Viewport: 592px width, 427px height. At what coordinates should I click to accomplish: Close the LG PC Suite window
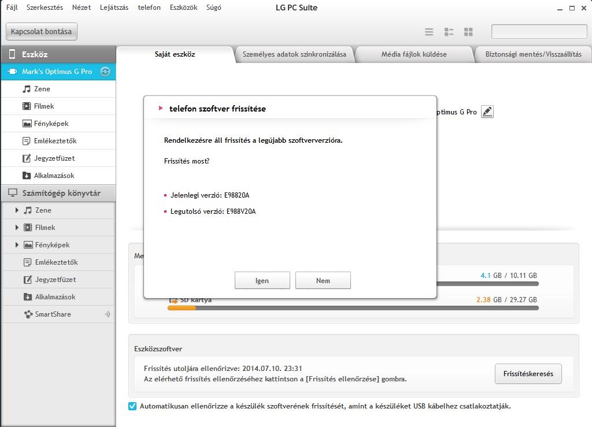pos(584,8)
